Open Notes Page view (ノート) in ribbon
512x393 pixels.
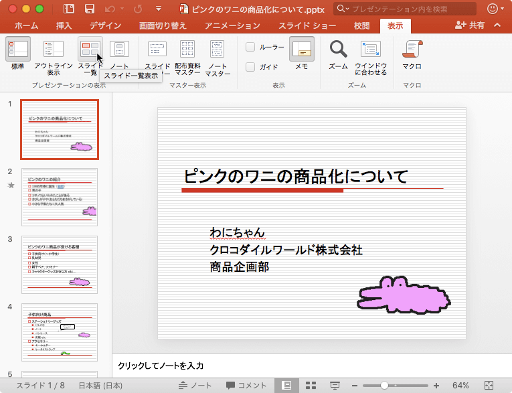[x=119, y=54]
